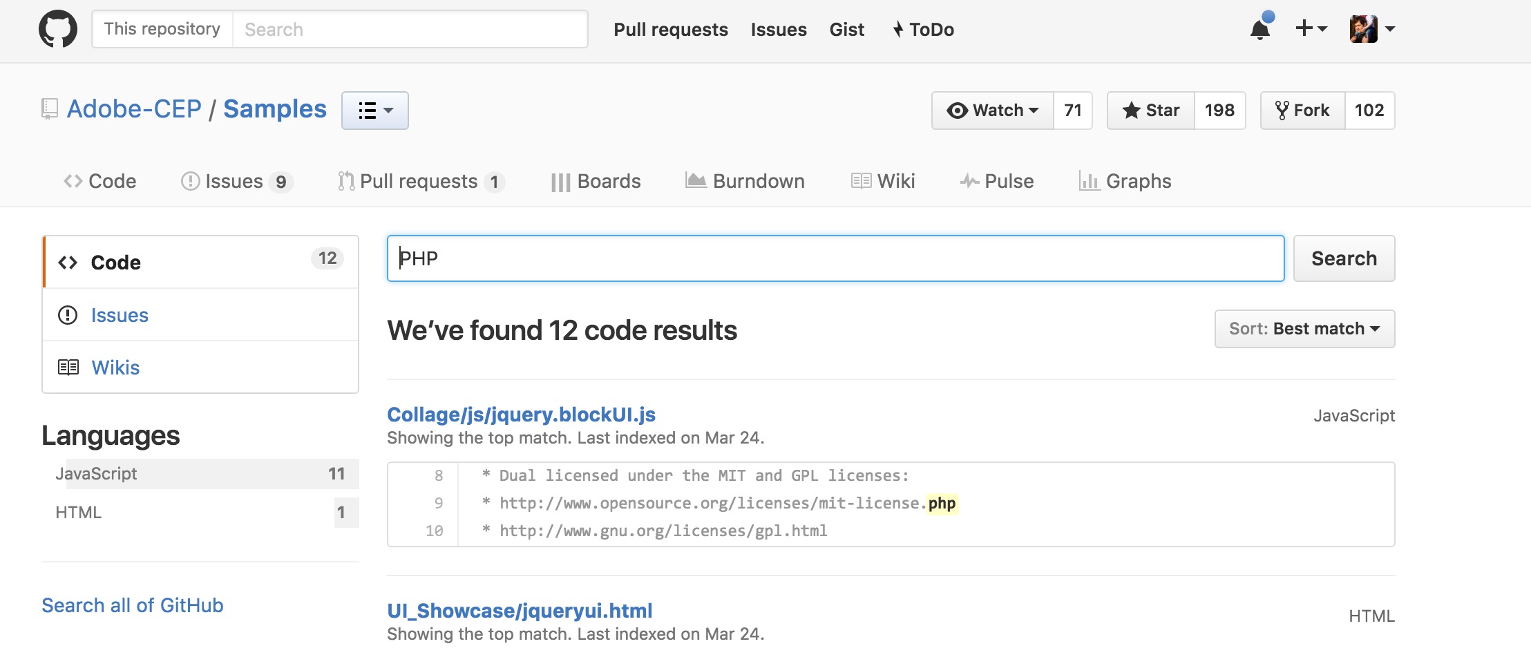1531x655 pixels.
Task: Open the Watch dropdown button
Action: coord(993,111)
